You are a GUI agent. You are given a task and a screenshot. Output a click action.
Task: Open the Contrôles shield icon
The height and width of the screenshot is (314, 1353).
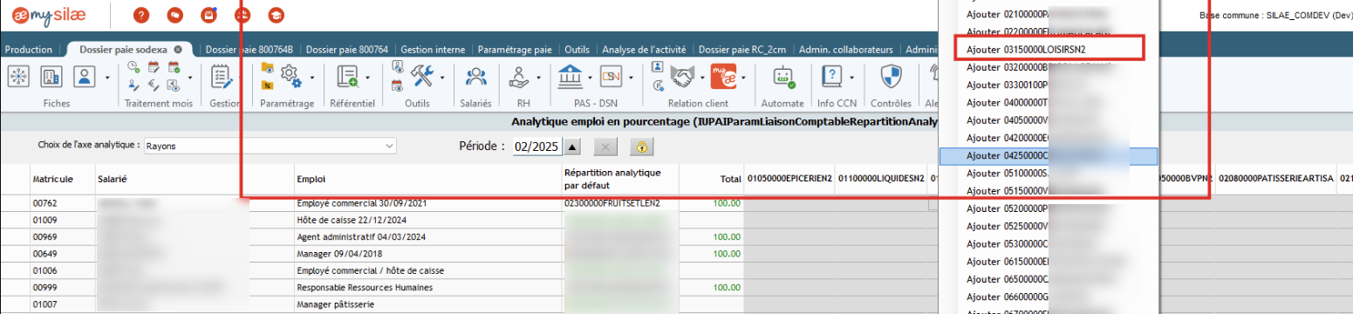(890, 77)
